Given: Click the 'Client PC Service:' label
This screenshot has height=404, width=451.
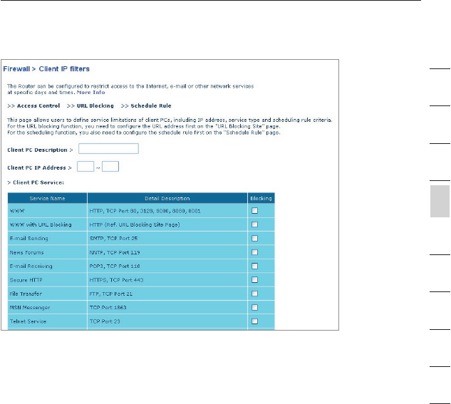Looking at the screenshot, I should pos(38,182).
